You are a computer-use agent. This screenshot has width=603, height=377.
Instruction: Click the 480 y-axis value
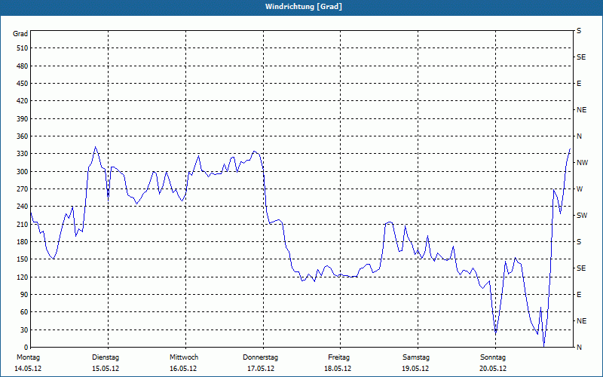[22, 66]
